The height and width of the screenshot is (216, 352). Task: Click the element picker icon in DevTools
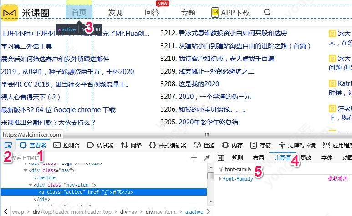pyautogui.click(x=8, y=146)
